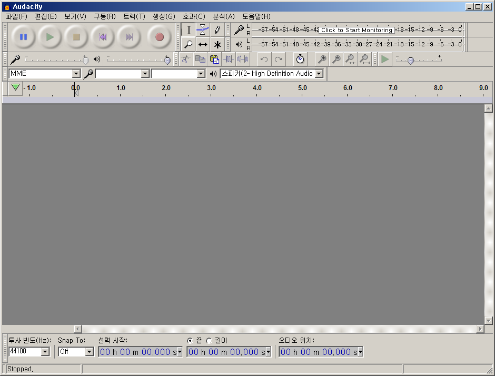Click the Pause transport button
This screenshot has width=495, height=376.
point(23,37)
